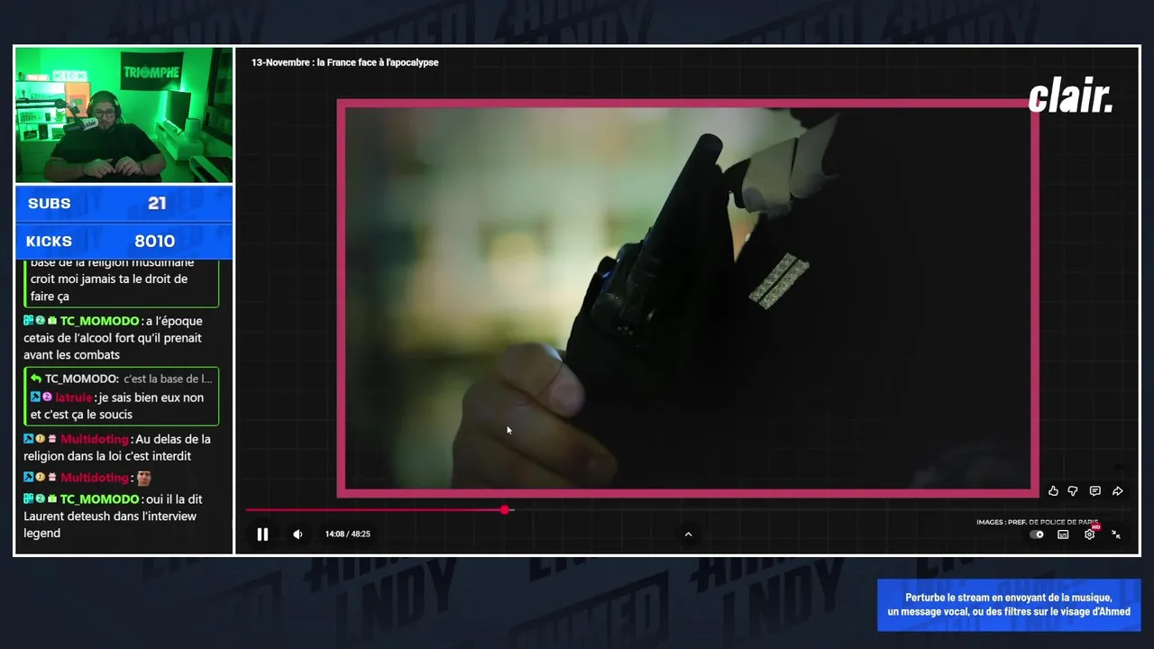Click the KICKS counter row
Screen dimensions: 1154x649
coord(124,242)
